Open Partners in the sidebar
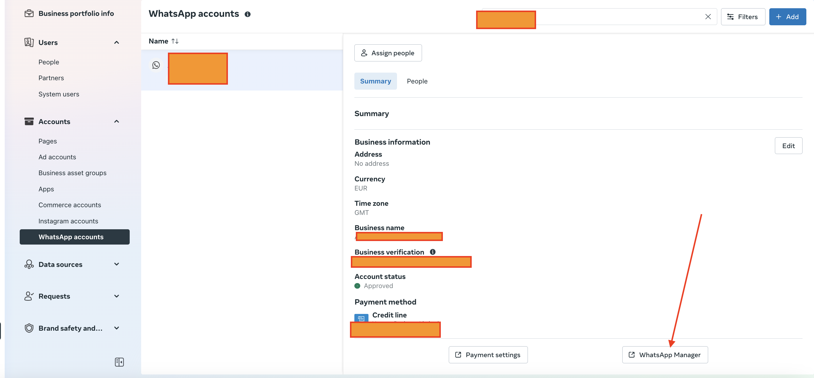The height and width of the screenshot is (378, 814). pyautogui.click(x=51, y=78)
